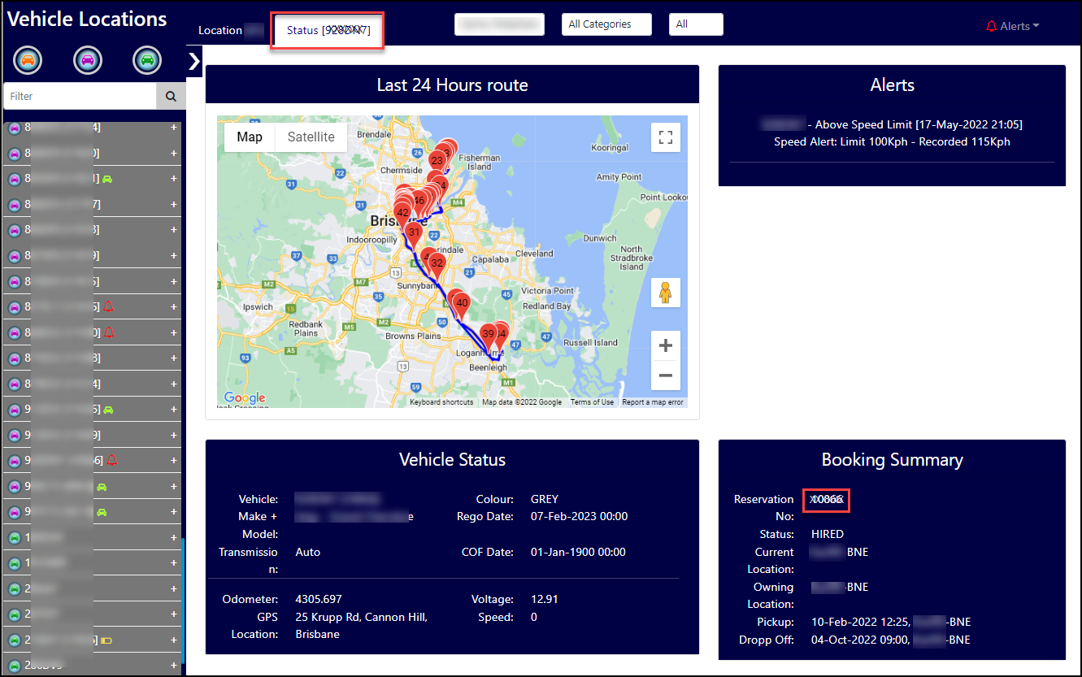Select map marker number 40
The height and width of the screenshot is (677, 1082).
[462, 305]
